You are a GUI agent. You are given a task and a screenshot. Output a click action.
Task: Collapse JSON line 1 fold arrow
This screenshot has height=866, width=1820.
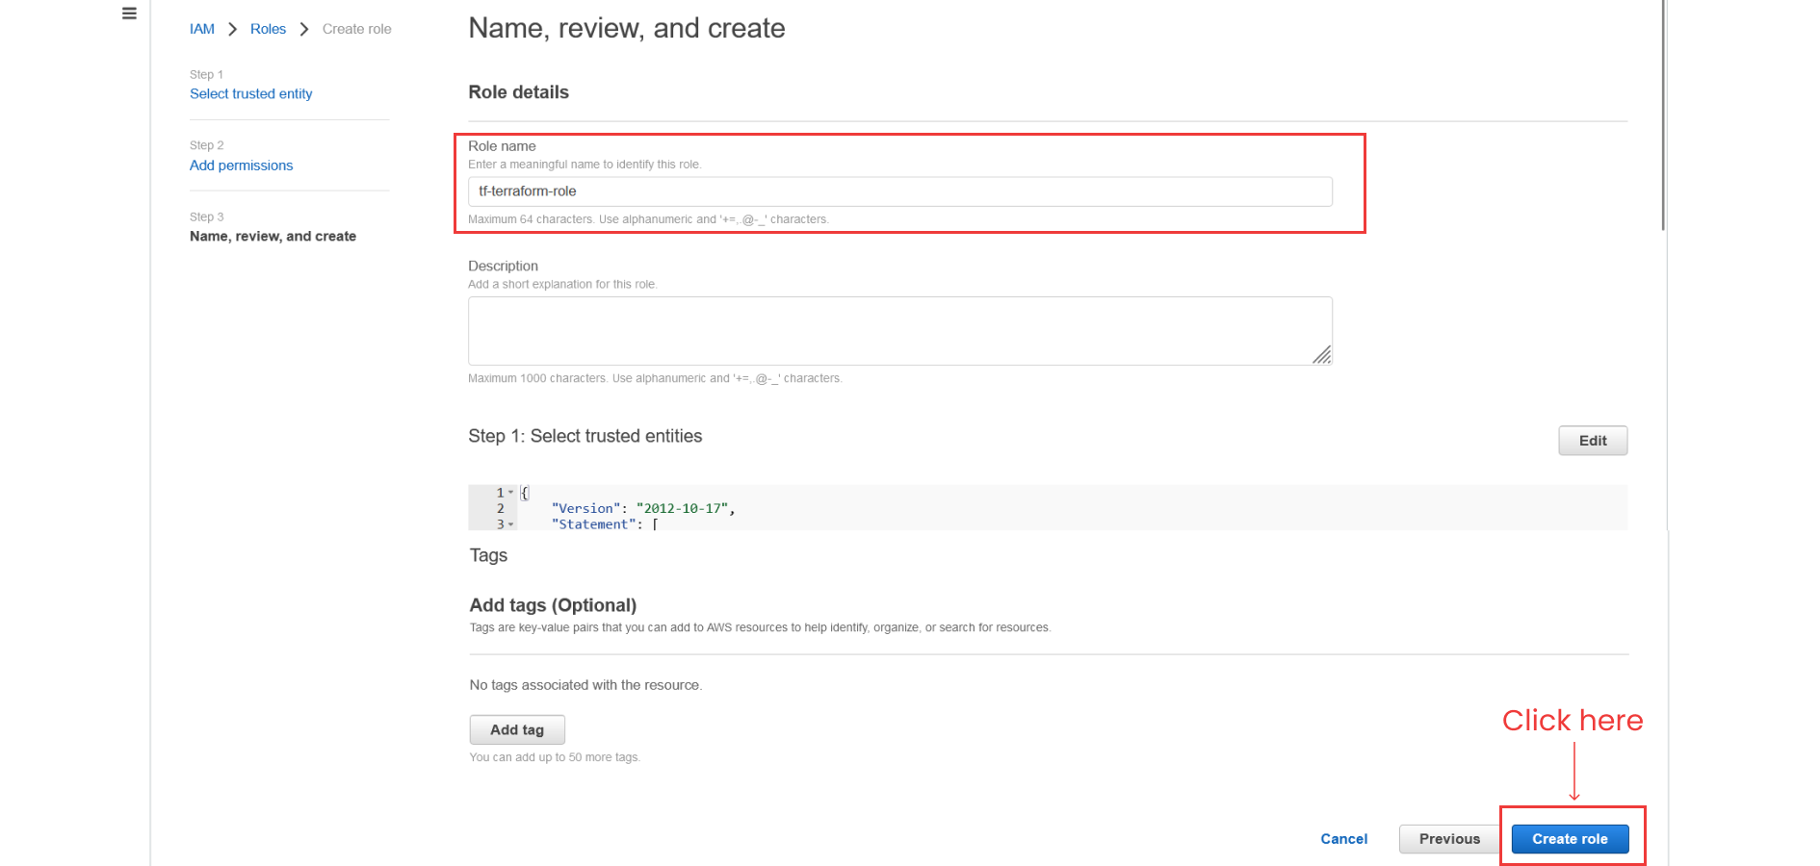pyautogui.click(x=510, y=493)
